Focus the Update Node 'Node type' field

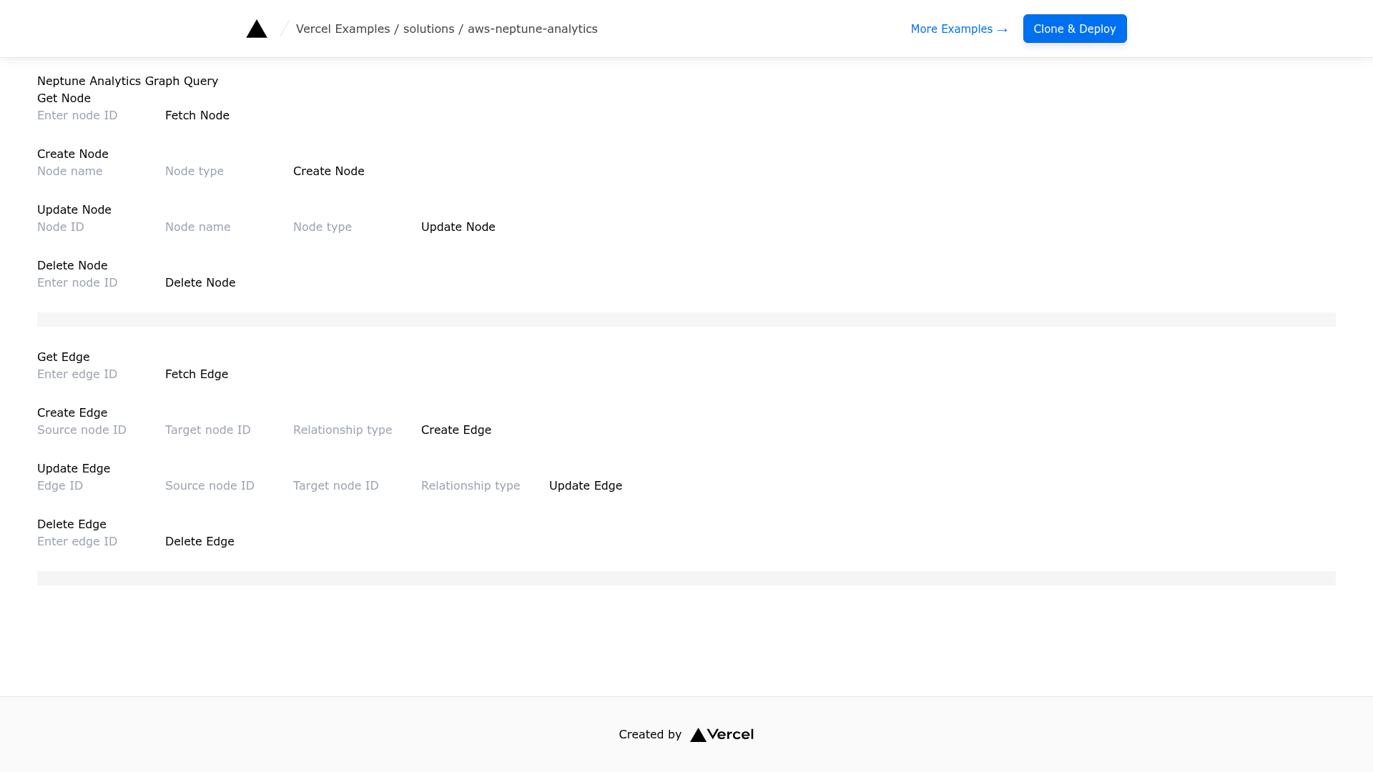click(357, 227)
